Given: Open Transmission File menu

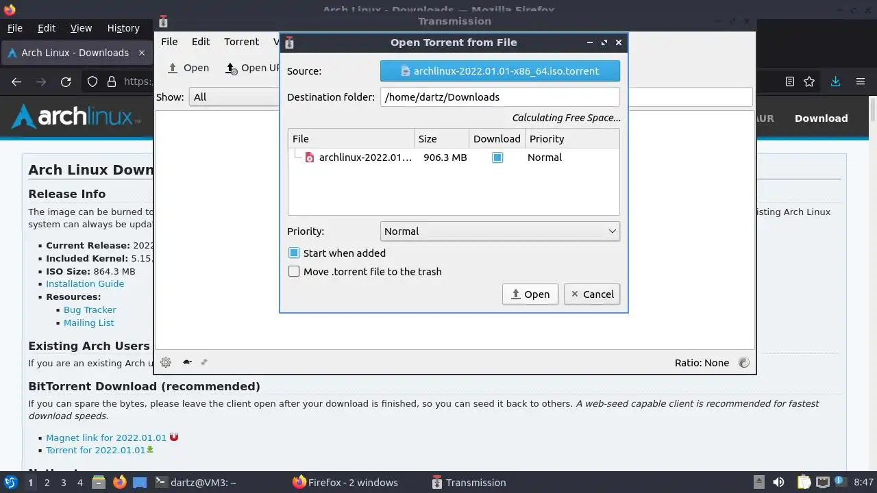Looking at the screenshot, I should pos(169,42).
